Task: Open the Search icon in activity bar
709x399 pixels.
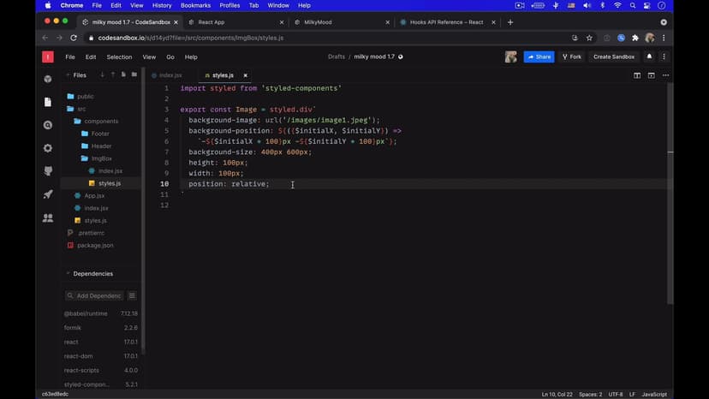Action: coord(48,125)
